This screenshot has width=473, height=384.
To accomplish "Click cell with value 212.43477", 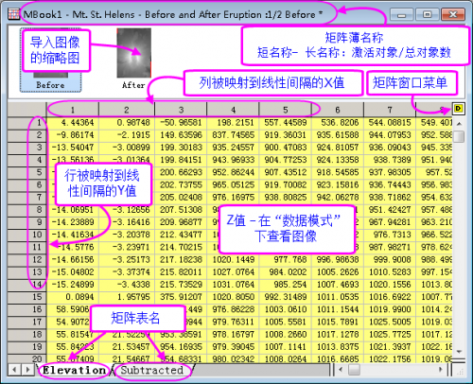I will 181,235.
